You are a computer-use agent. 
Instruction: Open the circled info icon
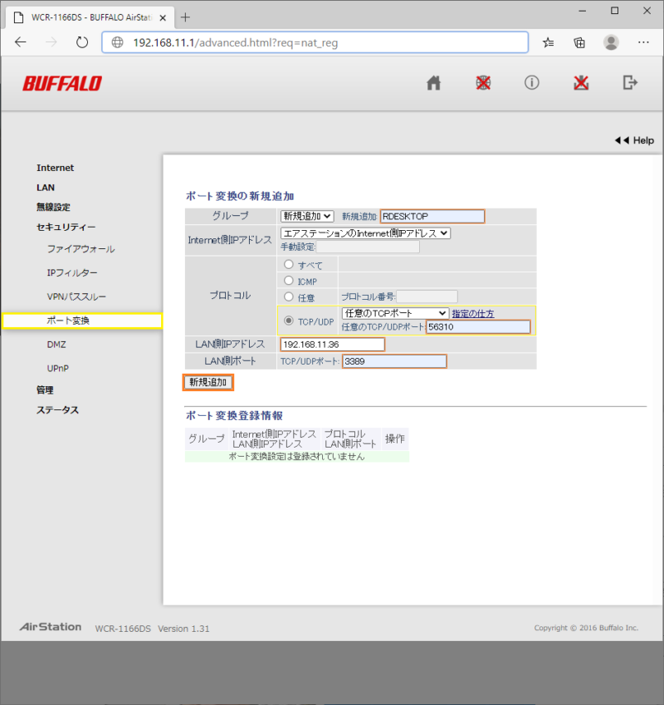click(x=532, y=83)
